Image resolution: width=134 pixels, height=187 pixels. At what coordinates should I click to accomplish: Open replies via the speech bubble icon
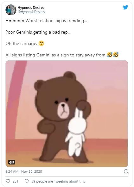coord(27,181)
